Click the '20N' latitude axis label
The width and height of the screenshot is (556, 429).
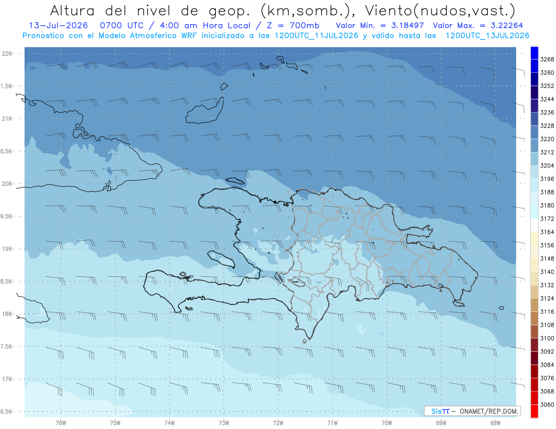(x=8, y=184)
